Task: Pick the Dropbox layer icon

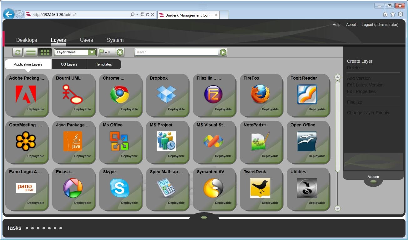Action: (x=166, y=94)
